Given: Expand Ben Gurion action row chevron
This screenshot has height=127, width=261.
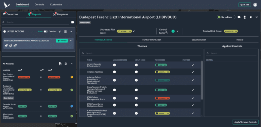Looking at the screenshot, I should [71, 40].
